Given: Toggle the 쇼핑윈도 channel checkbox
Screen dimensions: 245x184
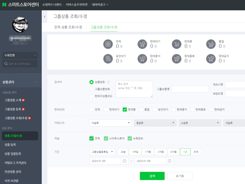Looking at the screenshot, I should pos(130,138).
